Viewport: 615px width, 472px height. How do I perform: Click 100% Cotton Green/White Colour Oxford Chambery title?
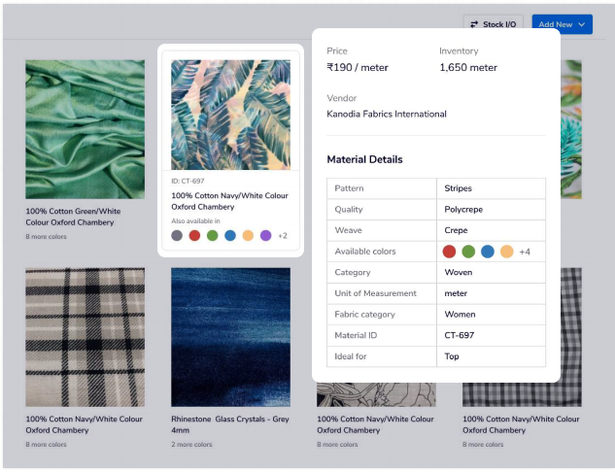73,217
